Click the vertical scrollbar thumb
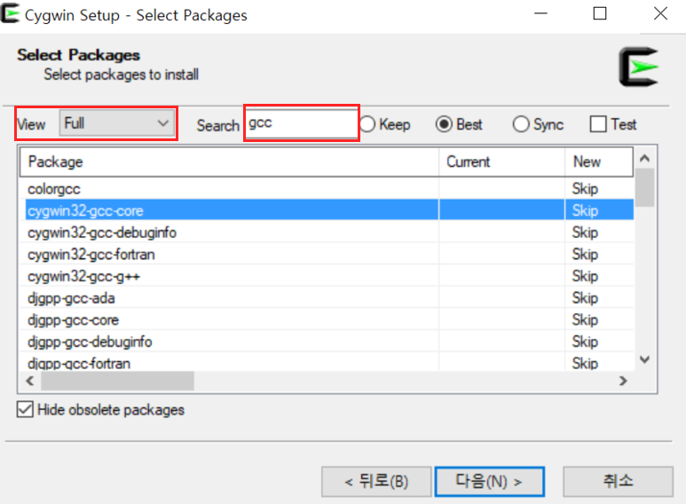This screenshot has height=504, width=686. [645, 188]
